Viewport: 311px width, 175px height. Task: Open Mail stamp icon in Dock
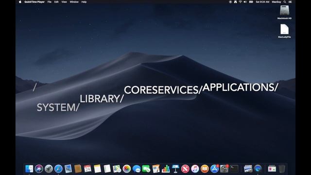[x=68, y=169]
